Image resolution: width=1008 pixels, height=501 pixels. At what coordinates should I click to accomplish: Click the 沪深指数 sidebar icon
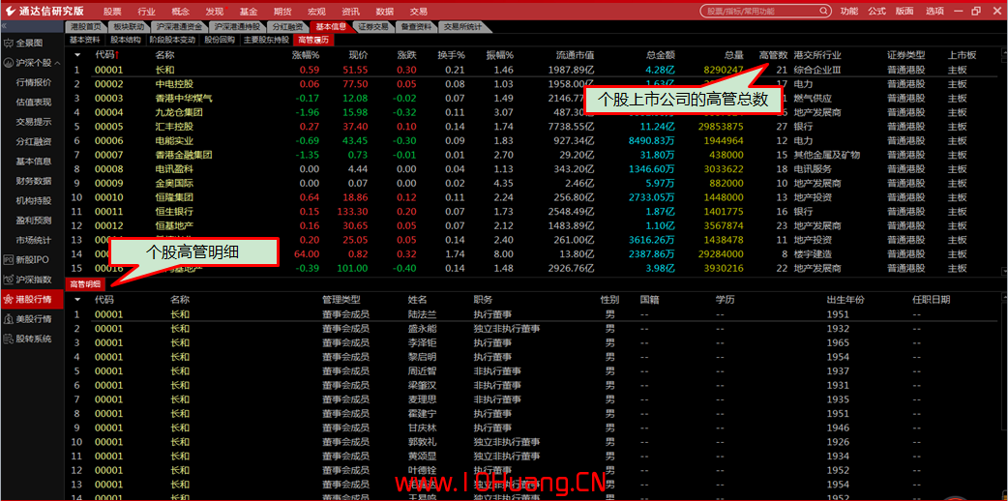pos(9,280)
